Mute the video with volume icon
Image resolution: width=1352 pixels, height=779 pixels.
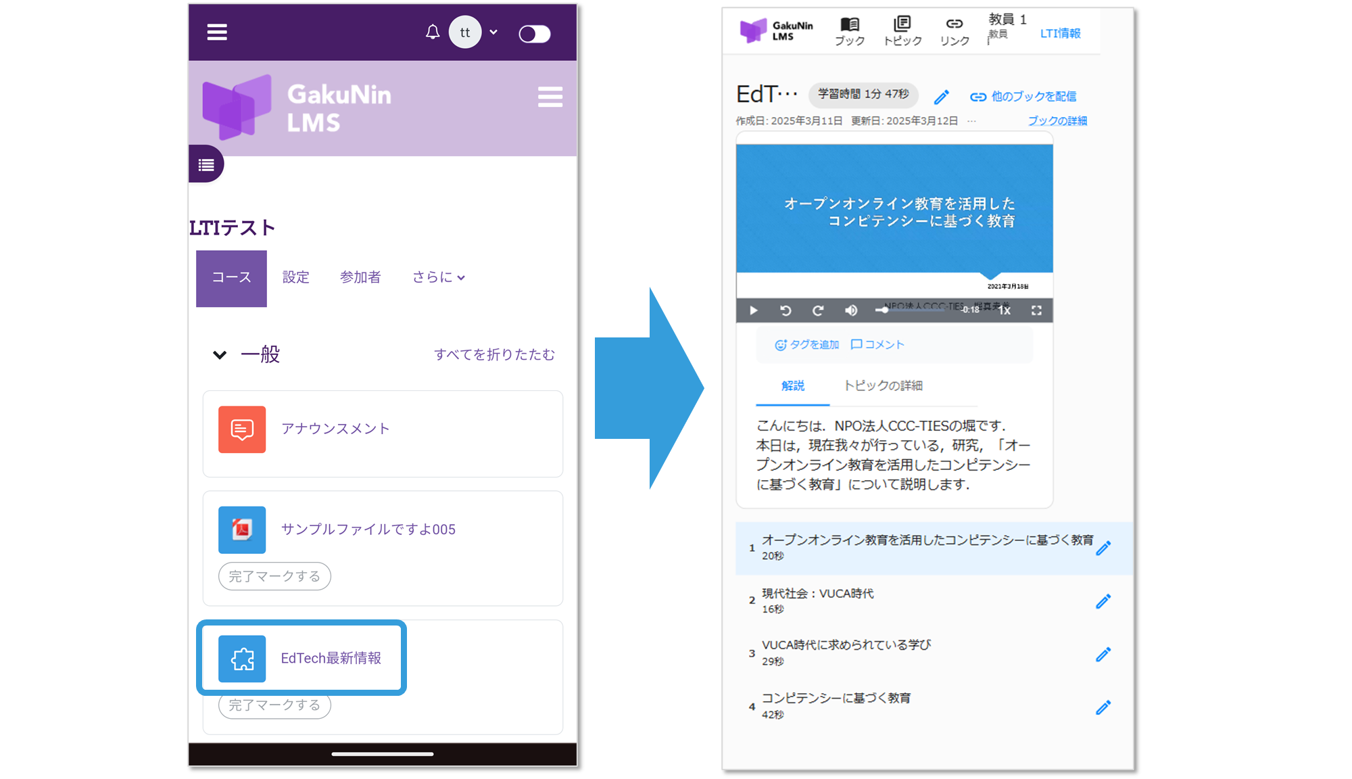(x=851, y=310)
